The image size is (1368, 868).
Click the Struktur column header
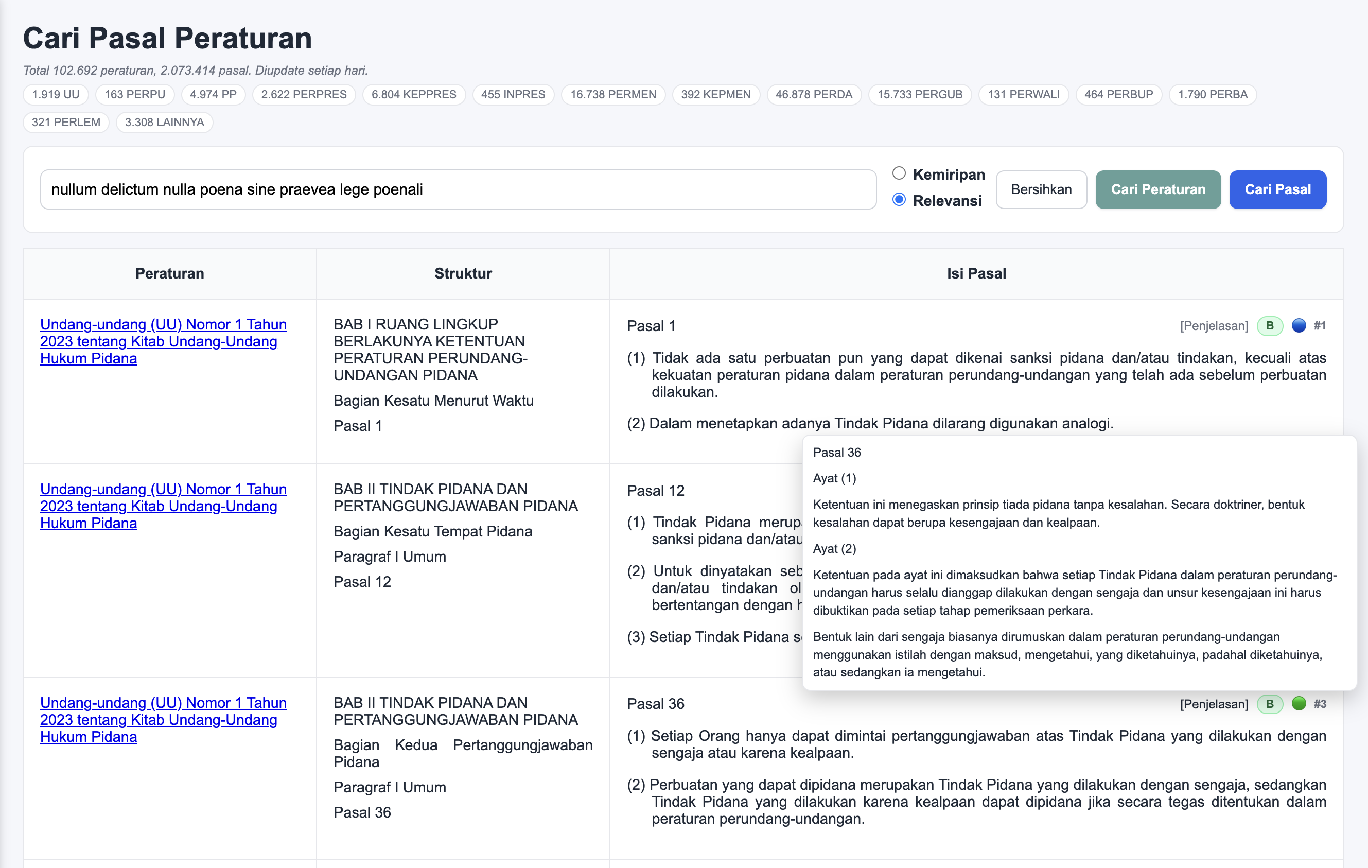point(463,273)
